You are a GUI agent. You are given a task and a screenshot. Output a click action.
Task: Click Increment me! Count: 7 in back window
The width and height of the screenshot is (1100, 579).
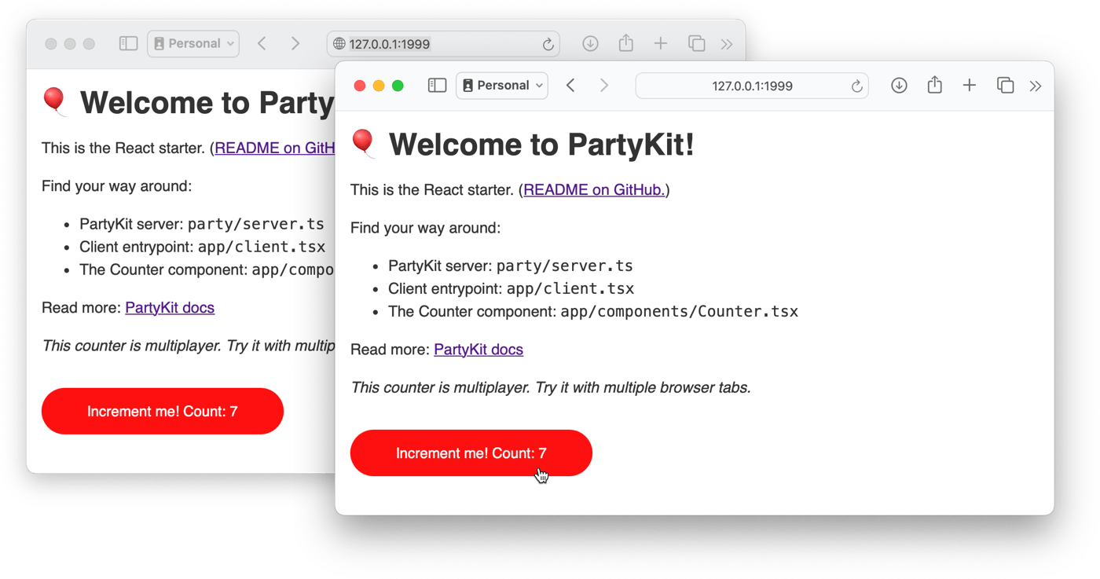click(163, 412)
